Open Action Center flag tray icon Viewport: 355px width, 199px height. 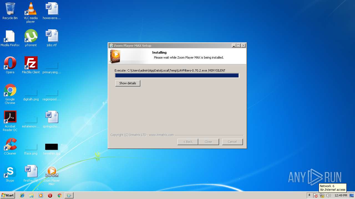coord(315,195)
